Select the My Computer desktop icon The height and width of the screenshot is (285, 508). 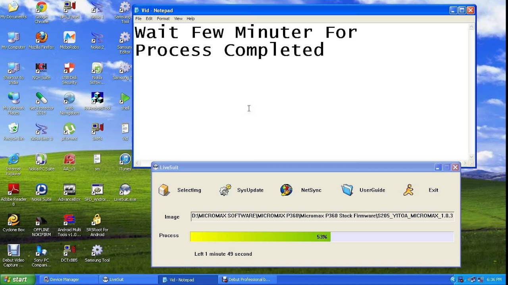13,40
